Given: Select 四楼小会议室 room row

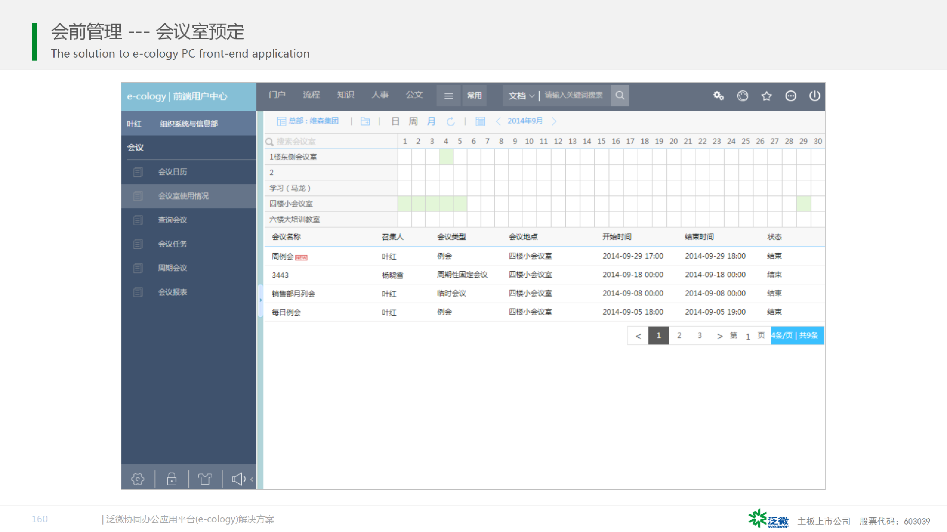Looking at the screenshot, I should coord(331,204).
